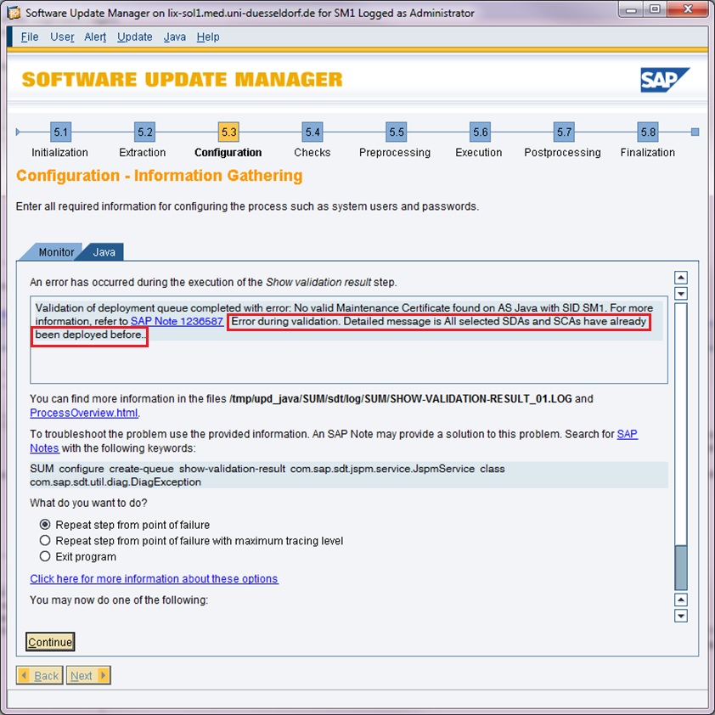
Task: Open the File menu
Action: click(30, 37)
